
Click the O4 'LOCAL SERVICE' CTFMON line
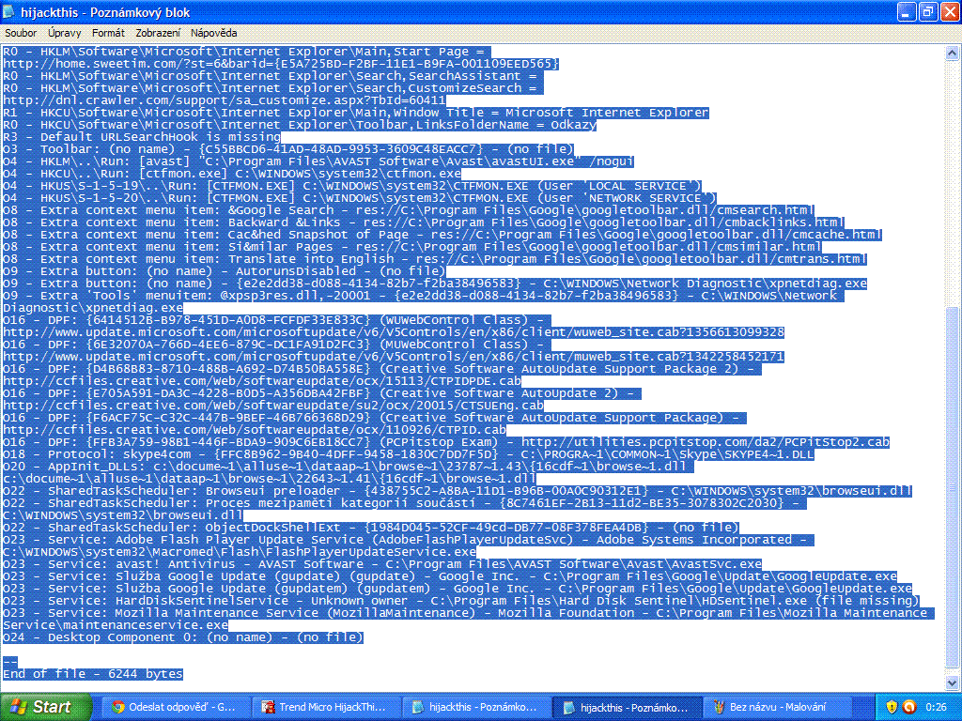[x=352, y=186]
